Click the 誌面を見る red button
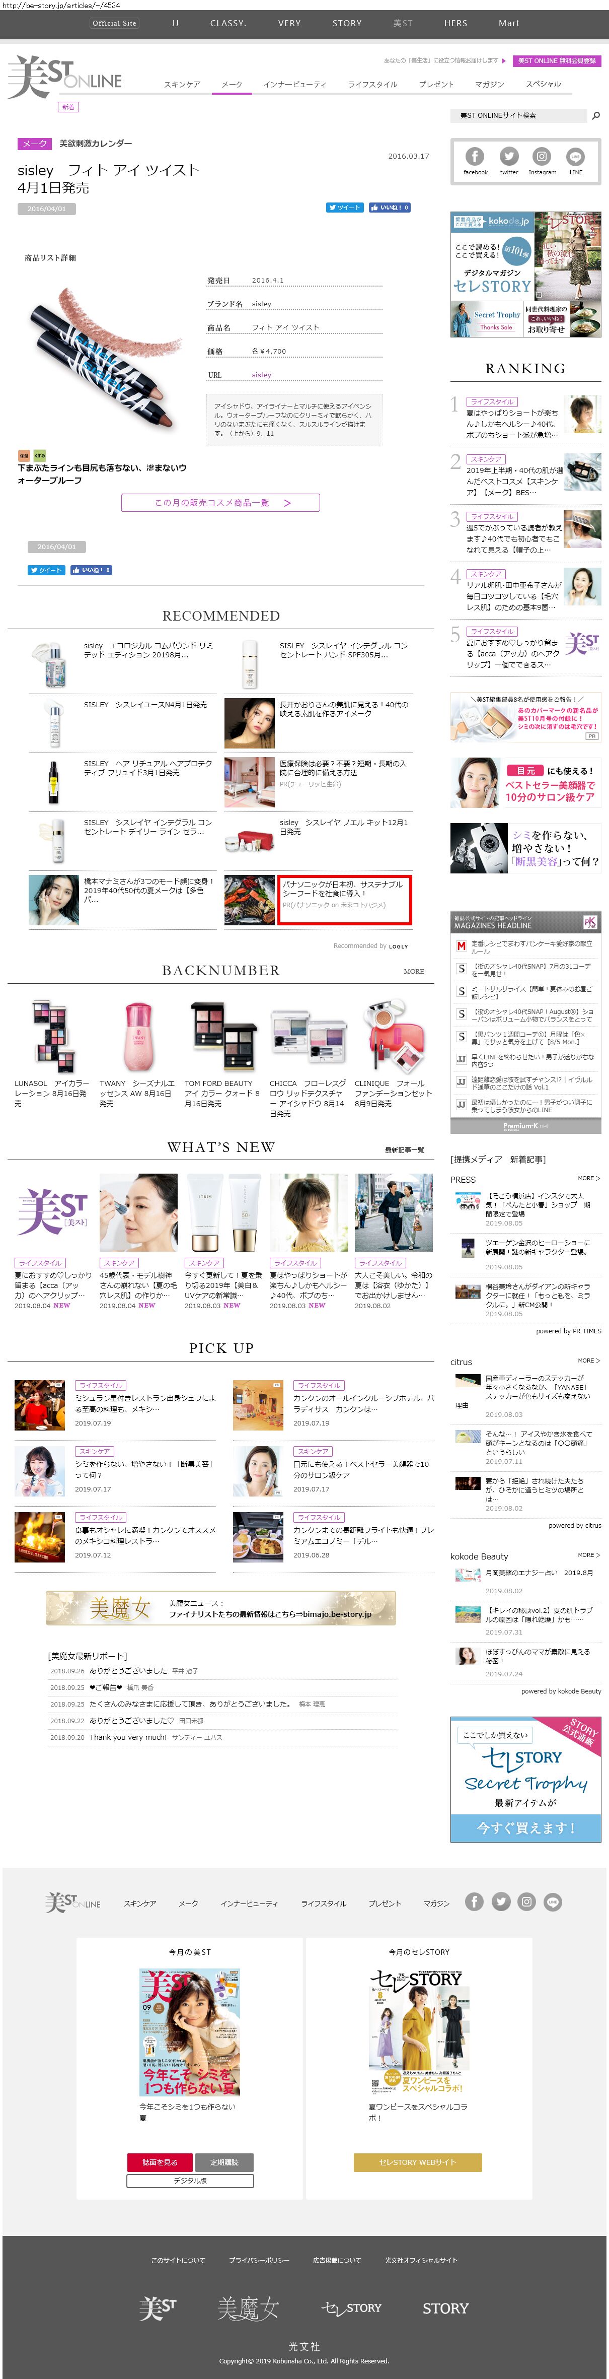 [160, 2162]
